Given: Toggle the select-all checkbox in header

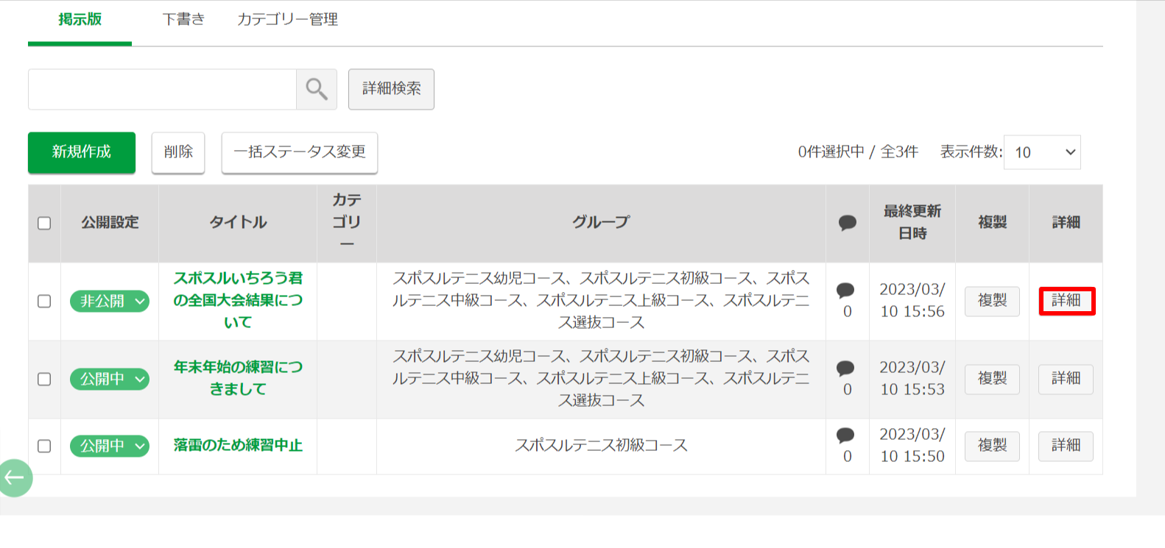Looking at the screenshot, I should click(x=44, y=223).
